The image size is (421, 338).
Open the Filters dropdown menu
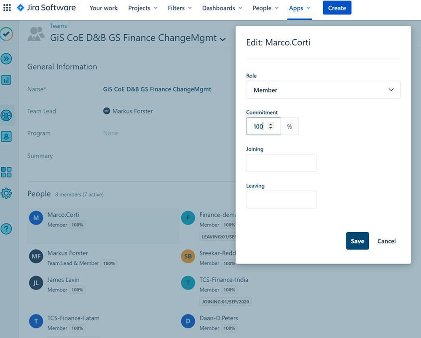[180, 8]
